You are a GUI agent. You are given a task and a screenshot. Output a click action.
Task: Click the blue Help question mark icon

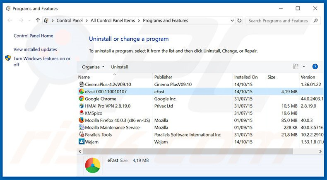pyautogui.click(x=315, y=66)
